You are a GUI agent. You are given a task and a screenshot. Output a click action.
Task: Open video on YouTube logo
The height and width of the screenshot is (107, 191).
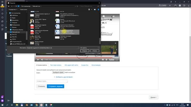[x=111, y=59]
